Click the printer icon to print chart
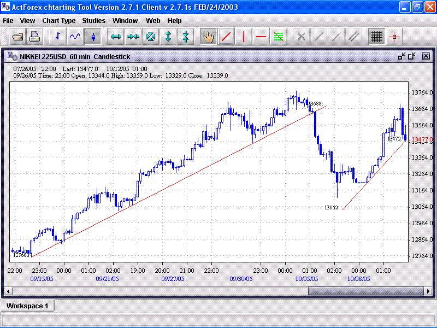This screenshot has width=437, height=328. (34, 37)
